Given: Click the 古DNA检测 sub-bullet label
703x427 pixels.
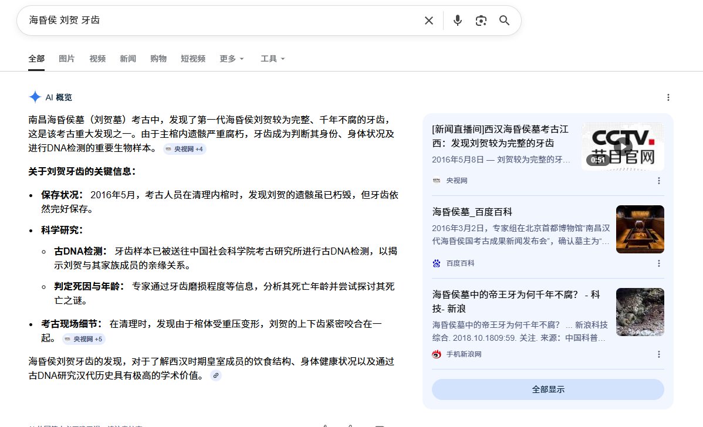Looking at the screenshot, I should 81,252.
